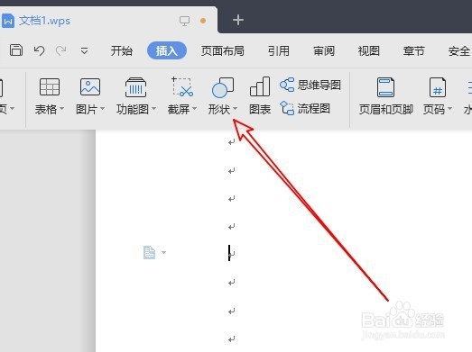The width and height of the screenshot is (472, 352).
Task: Click the 形状 shapes icon
Action: click(x=223, y=87)
